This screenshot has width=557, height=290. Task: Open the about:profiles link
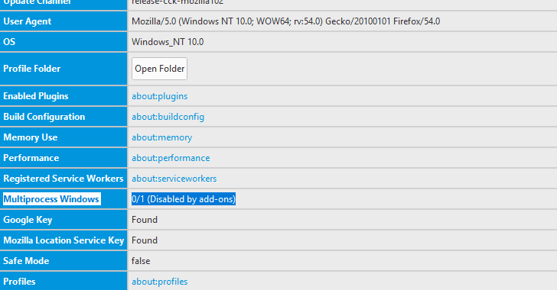tap(159, 282)
